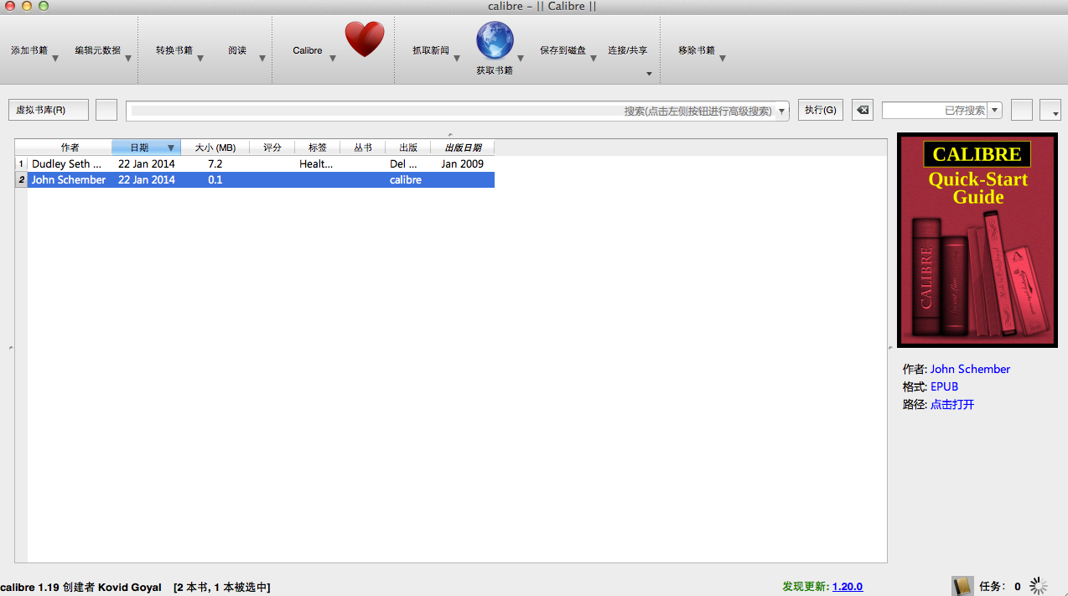
Task: Sort by the 作者 column header
Action: click(70, 148)
